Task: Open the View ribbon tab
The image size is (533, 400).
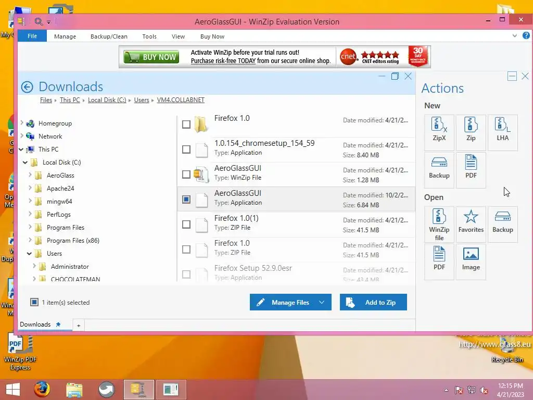Action: (x=178, y=36)
